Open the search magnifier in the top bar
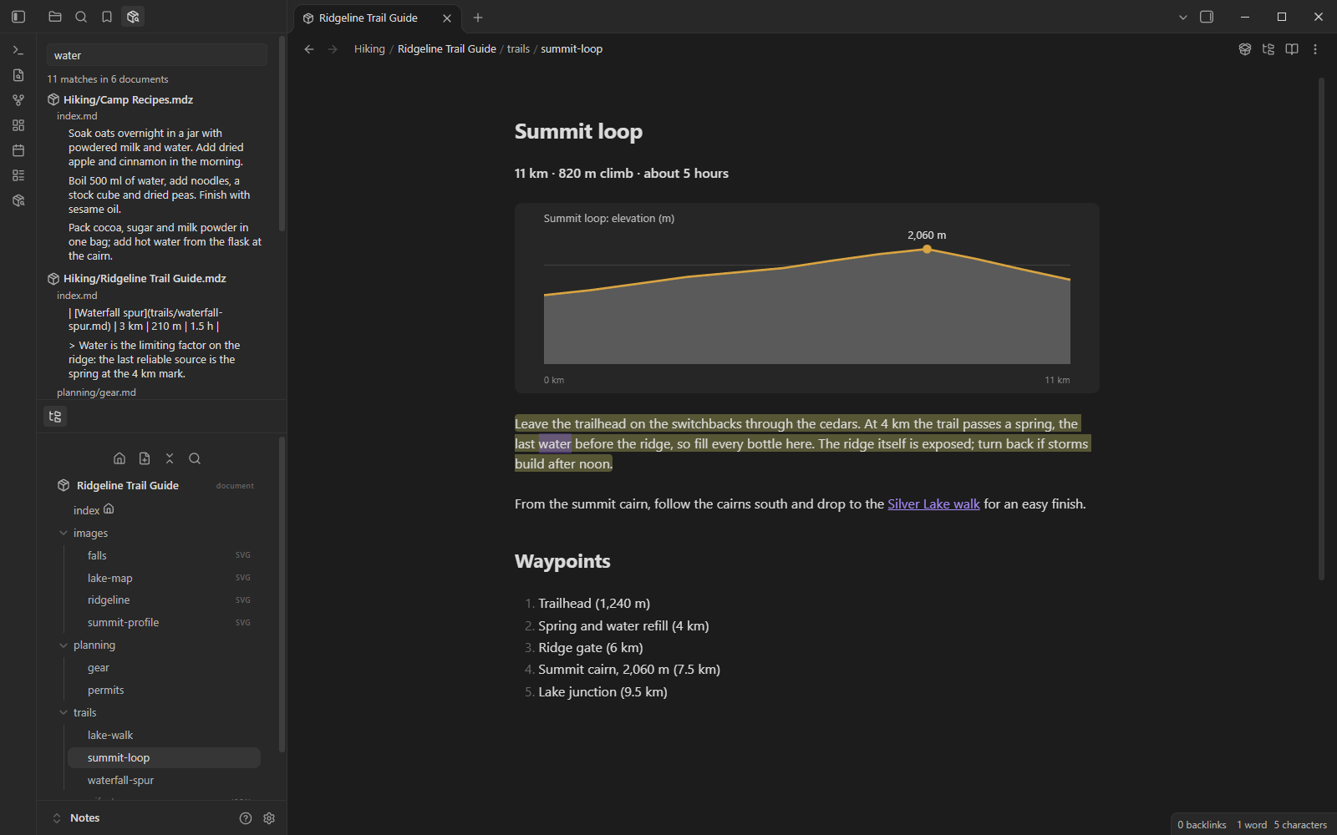 point(81,17)
